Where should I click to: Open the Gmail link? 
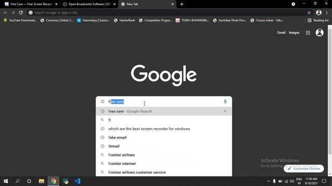click(x=281, y=33)
